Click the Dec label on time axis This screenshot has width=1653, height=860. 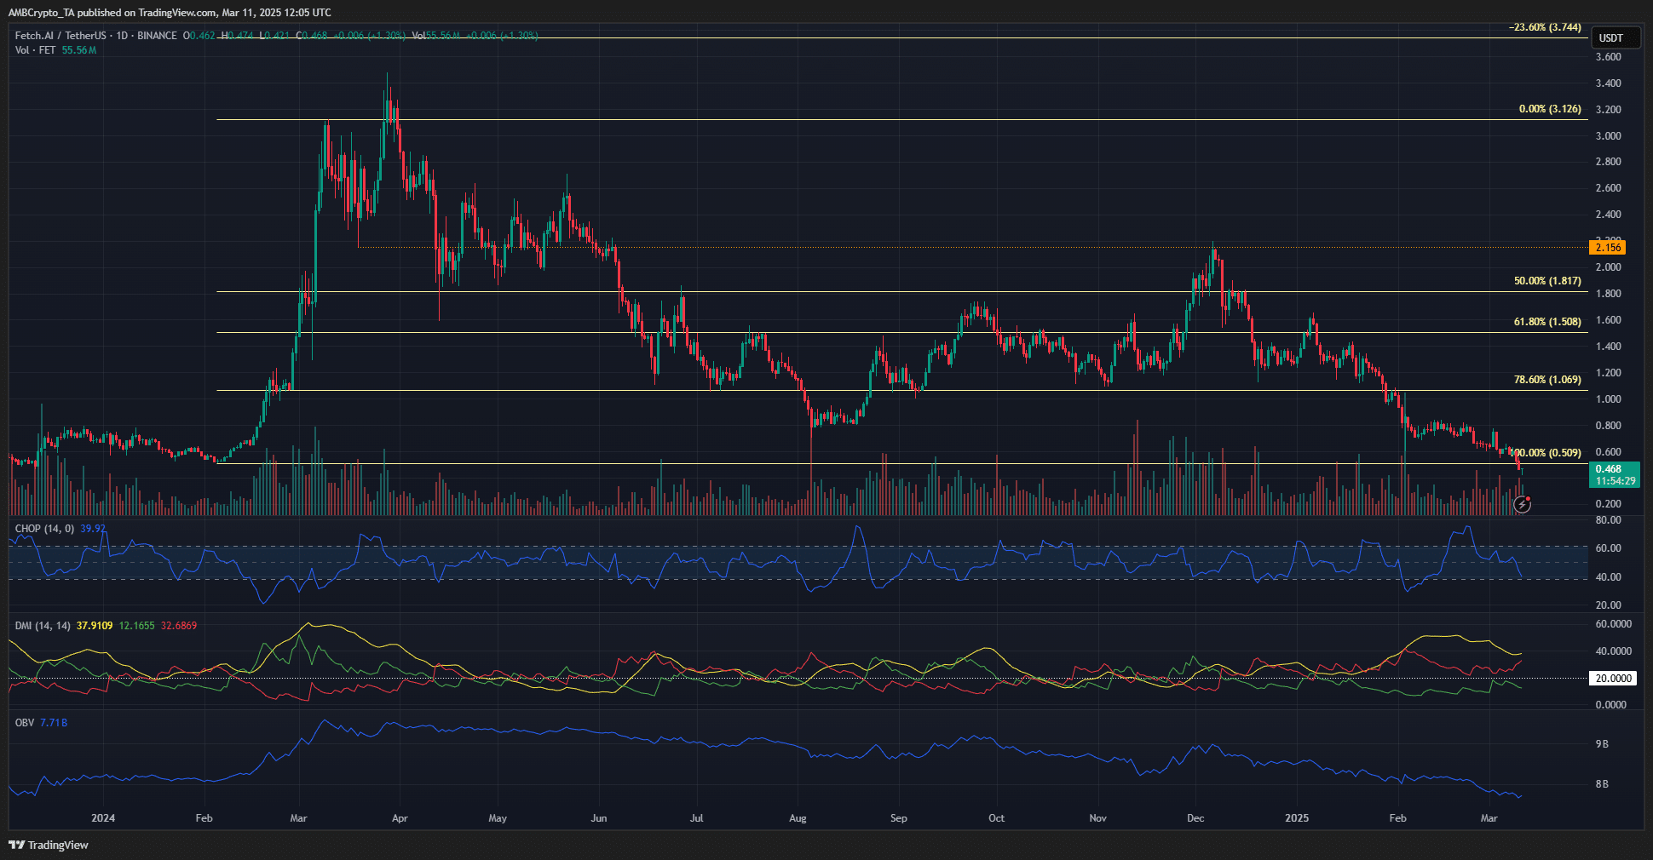pyautogui.click(x=1195, y=818)
